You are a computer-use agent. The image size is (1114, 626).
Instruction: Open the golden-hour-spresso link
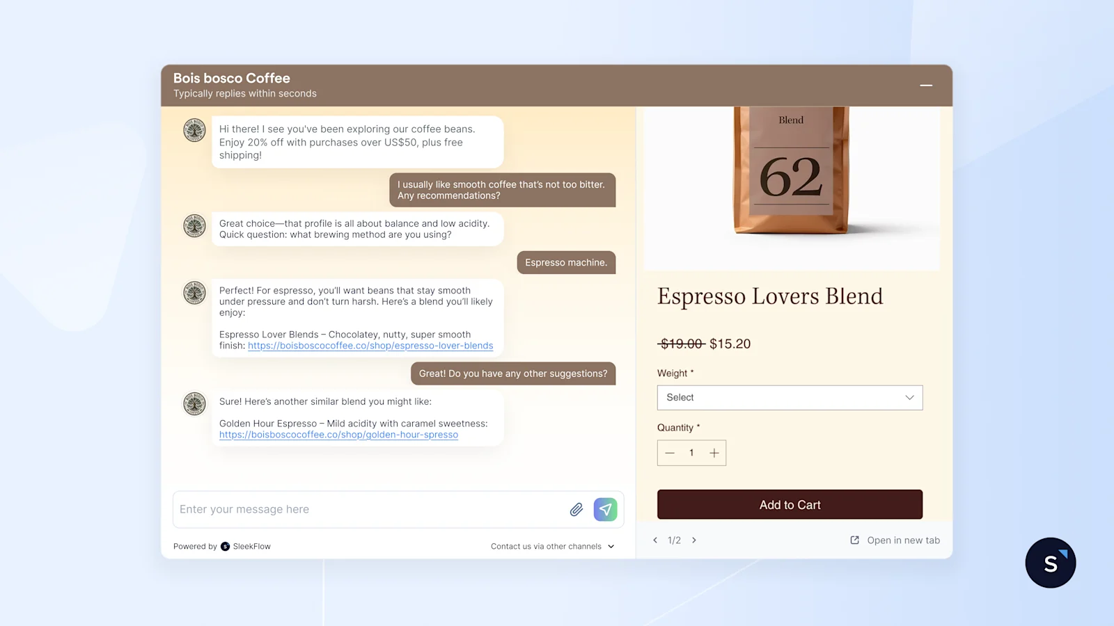point(338,434)
